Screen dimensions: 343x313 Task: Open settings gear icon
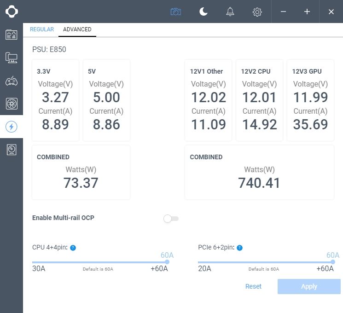coord(257,12)
